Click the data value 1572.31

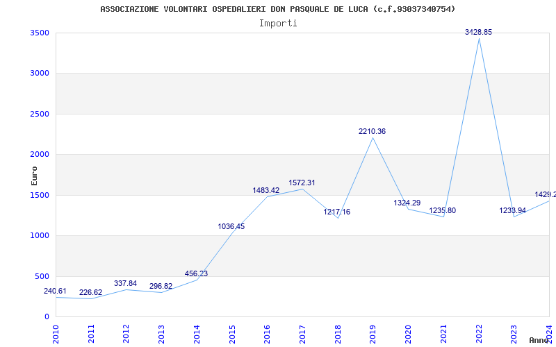(x=302, y=183)
